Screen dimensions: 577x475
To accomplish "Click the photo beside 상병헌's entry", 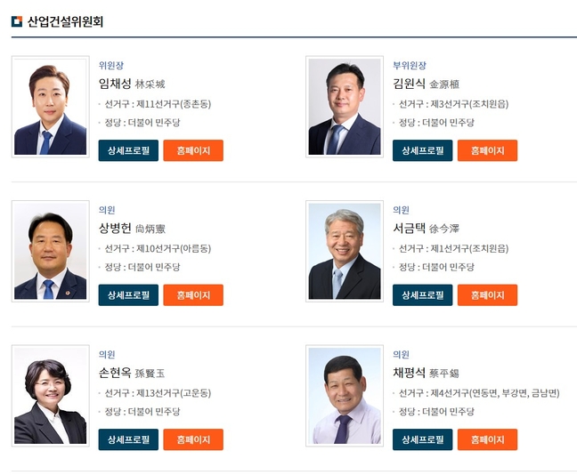I will (51, 252).
